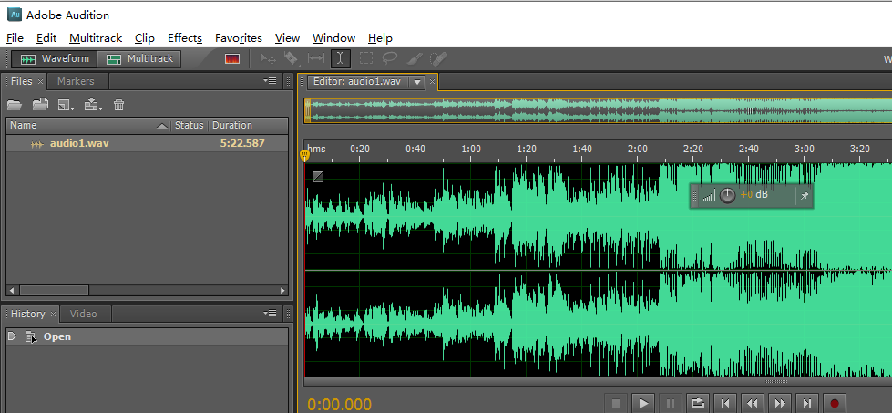This screenshot has width=892, height=413.
Task: Select the Time Selection tool
Action: click(340, 58)
